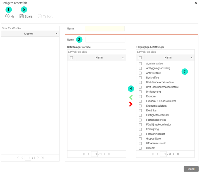Go to first page in Arbeten list
200x173 pixels.
tap(18, 158)
